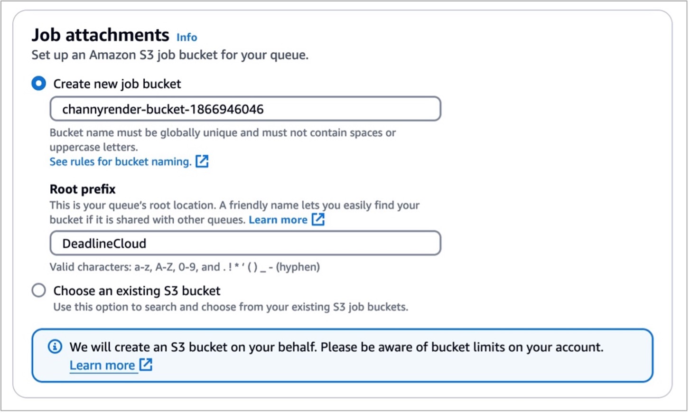The height and width of the screenshot is (413, 690).
Task: Select the Choose an existing S3 bucket radio
Action: (x=39, y=290)
